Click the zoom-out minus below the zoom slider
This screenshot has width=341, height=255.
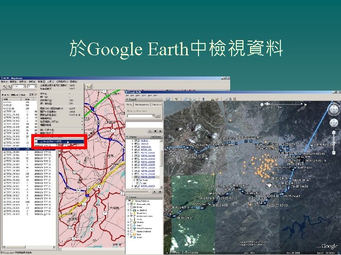[334, 153]
